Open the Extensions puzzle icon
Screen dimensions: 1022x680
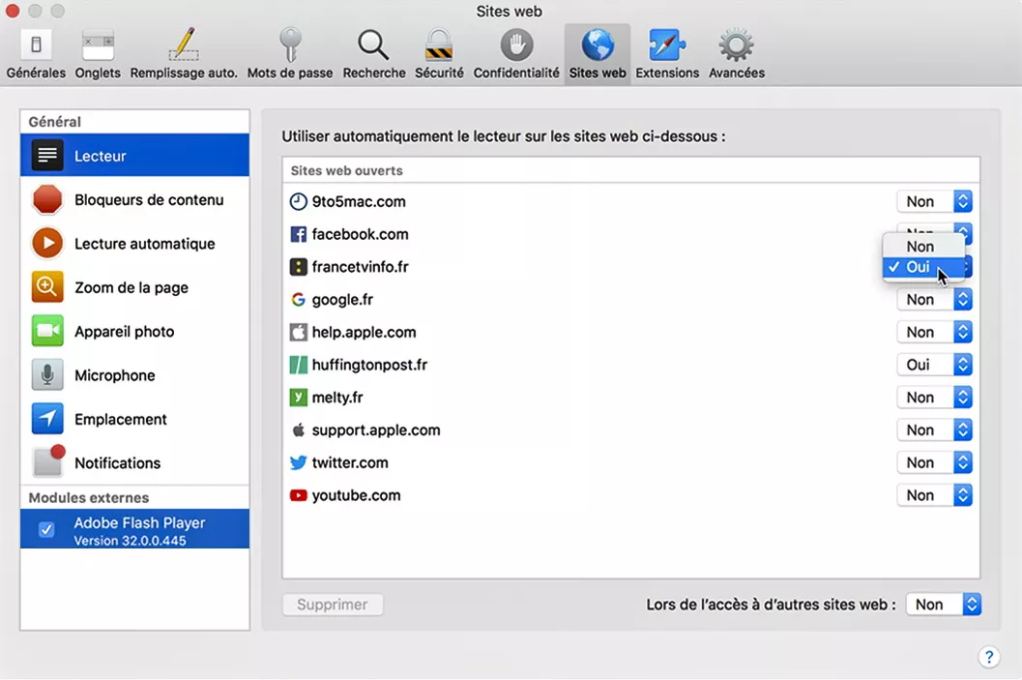tap(666, 45)
